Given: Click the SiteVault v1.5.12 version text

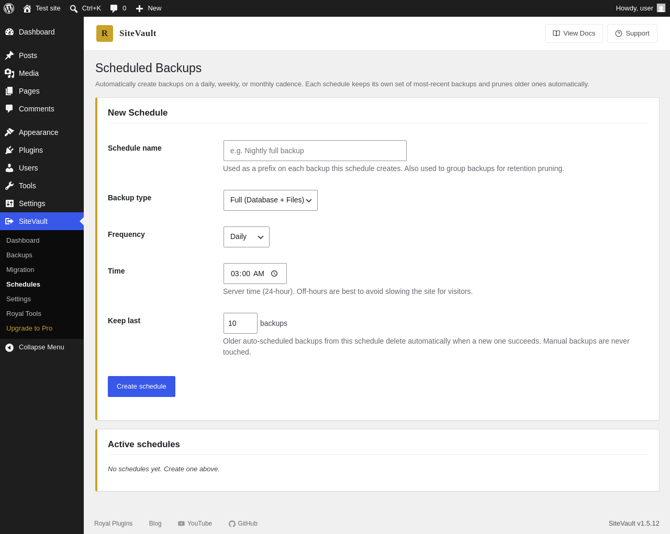Looking at the screenshot, I should 634,524.
